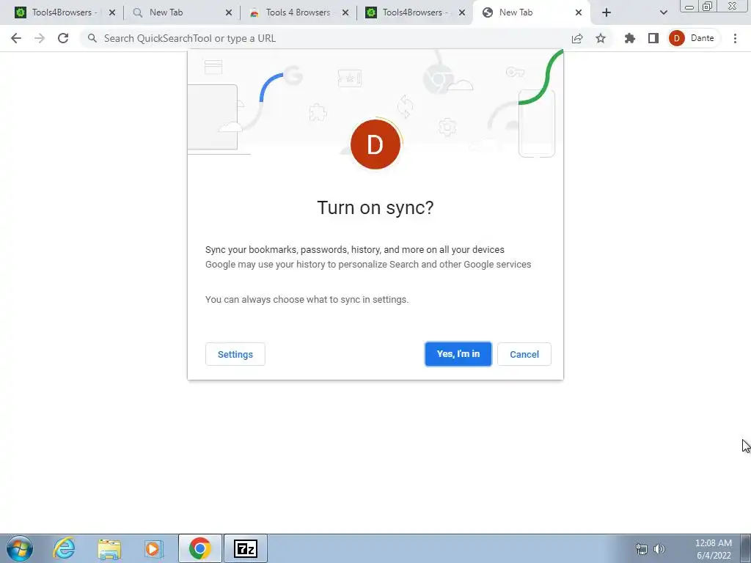The image size is (751, 563).
Task: Open Windows Media Player from the taskbar
Action: [154, 548]
